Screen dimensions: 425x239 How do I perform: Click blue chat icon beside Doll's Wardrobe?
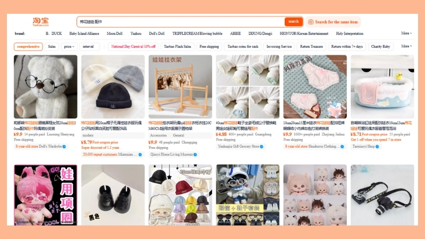(x=64, y=146)
